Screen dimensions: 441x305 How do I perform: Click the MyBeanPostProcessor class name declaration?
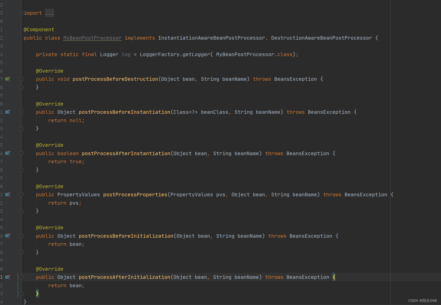pyautogui.click(x=92, y=38)
